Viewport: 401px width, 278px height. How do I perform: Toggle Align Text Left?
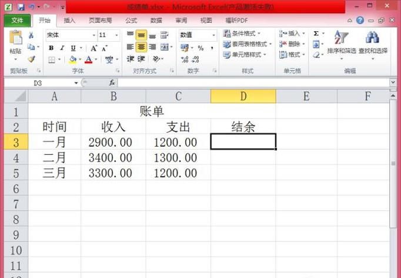pos(131,47)
